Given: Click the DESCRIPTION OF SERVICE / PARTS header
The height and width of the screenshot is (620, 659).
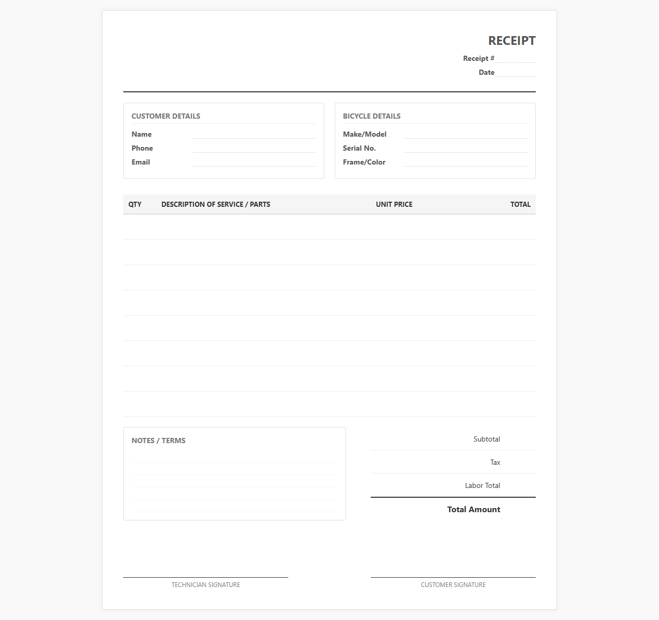Looking at the screenshot, I should [x=216, y=204].
